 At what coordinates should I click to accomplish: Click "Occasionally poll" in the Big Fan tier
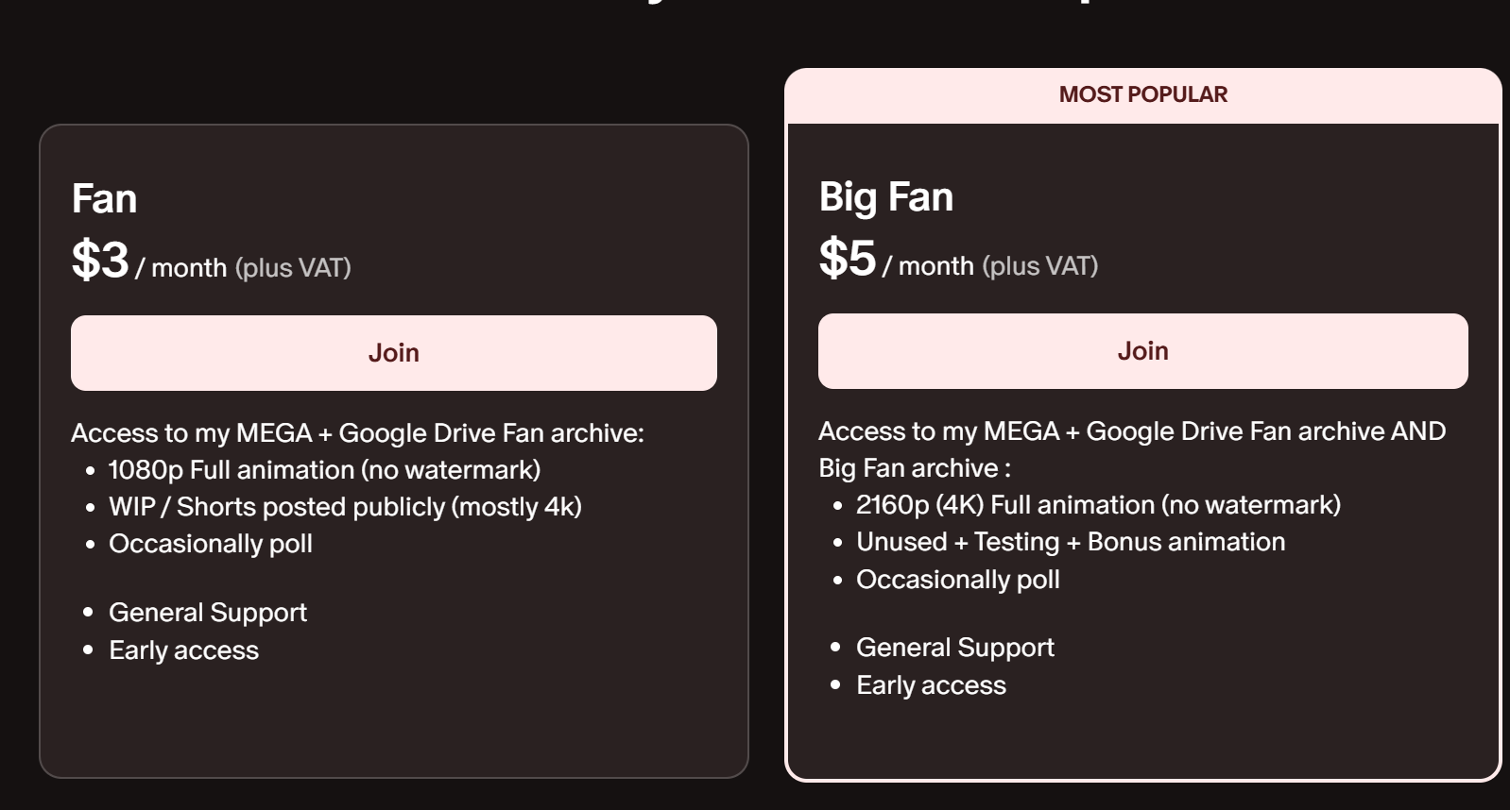tap(957, 580)
